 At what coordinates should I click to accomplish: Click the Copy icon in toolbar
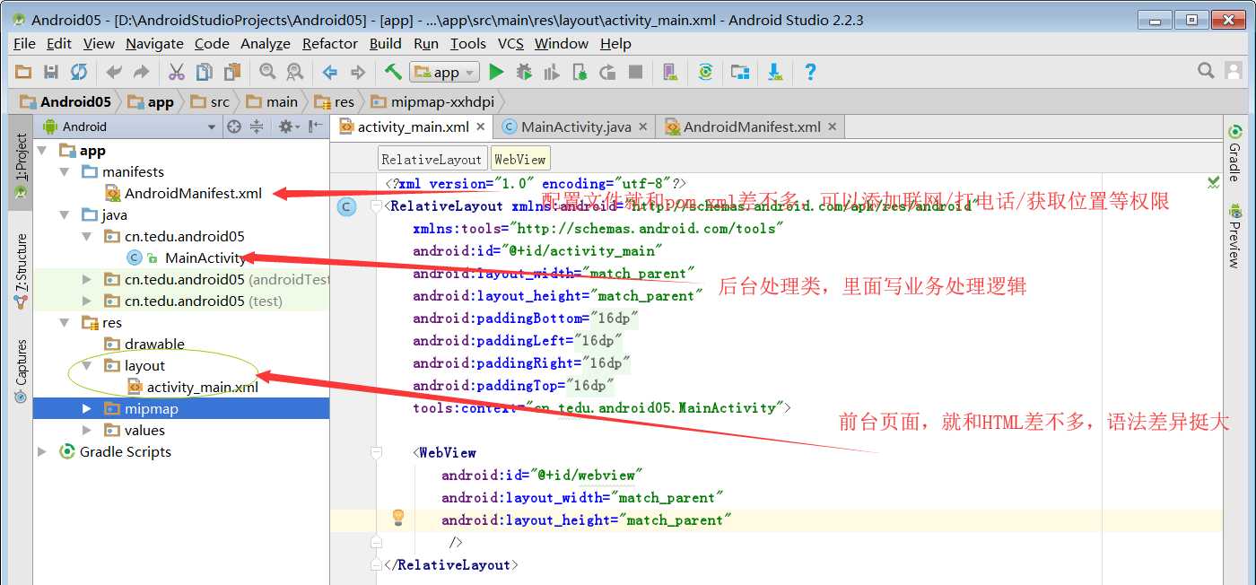pyautogui.click(x=205, y=72)
